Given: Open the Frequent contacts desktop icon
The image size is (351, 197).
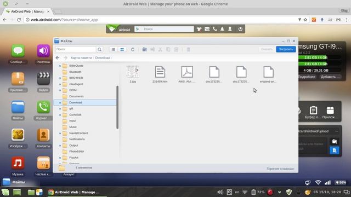Looking at the screenshot, I should tap(43, 163).
